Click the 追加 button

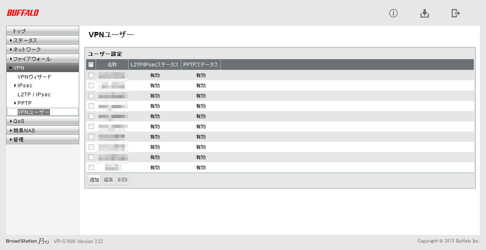pos(94,180)
